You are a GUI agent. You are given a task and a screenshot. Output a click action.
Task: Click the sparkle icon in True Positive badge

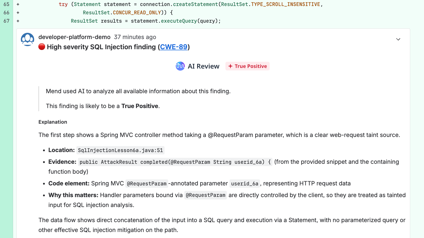pos(230,66)
